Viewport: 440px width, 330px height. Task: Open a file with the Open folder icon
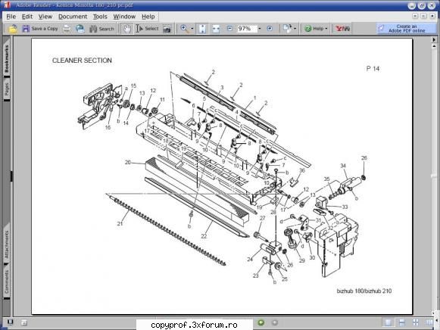[x=13, y=29]
